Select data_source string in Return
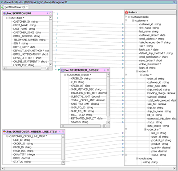178x171 pixels. point(158,126)
